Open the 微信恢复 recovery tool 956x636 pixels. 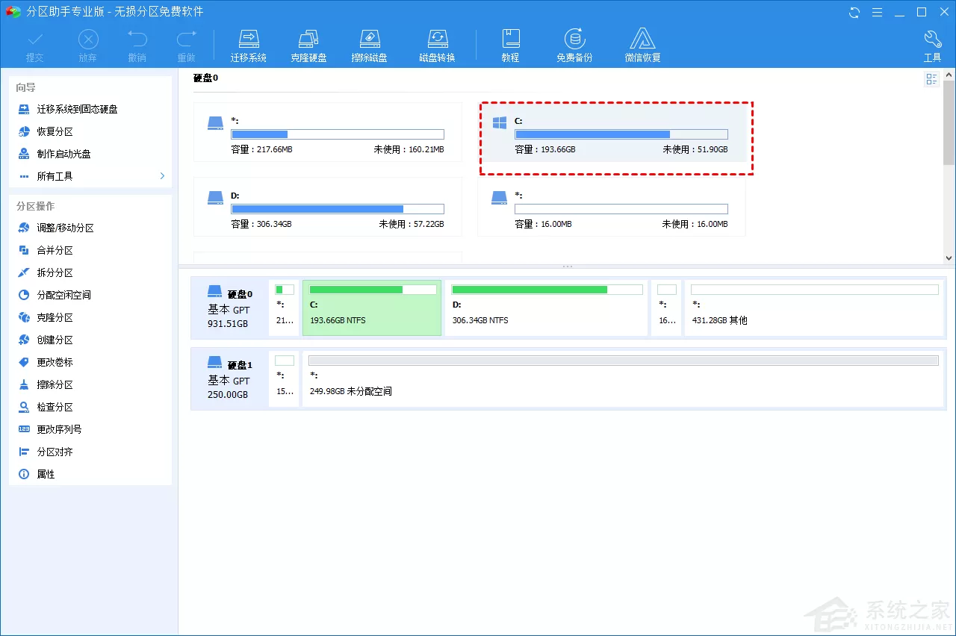point(642,46)
